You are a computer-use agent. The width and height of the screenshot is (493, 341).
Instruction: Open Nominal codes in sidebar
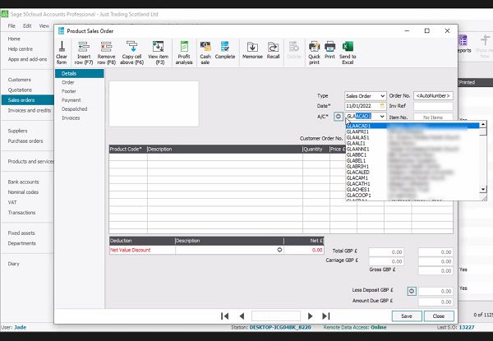click(x=23, y=192)
